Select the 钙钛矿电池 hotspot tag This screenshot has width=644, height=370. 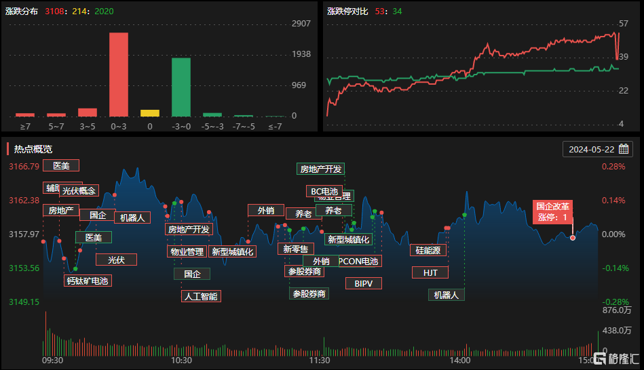87,280
